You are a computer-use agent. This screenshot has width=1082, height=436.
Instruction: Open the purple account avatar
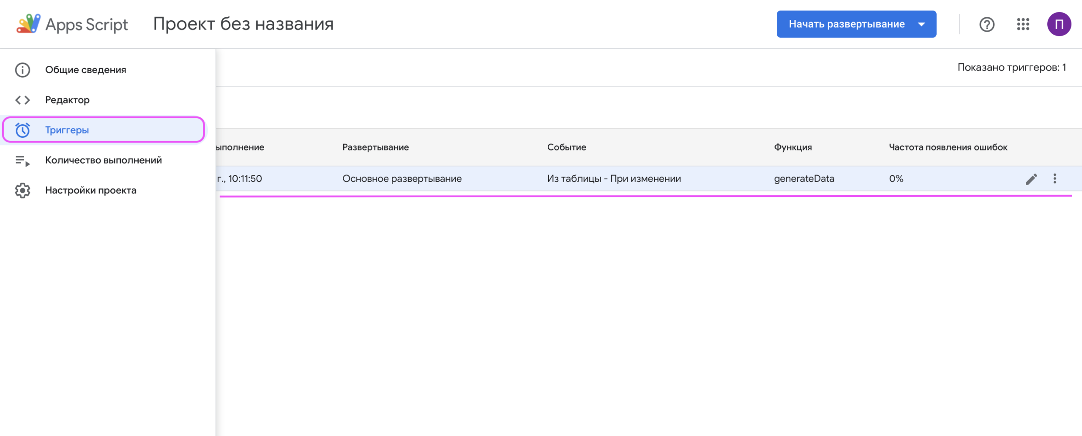click(x=1059, y=24)
